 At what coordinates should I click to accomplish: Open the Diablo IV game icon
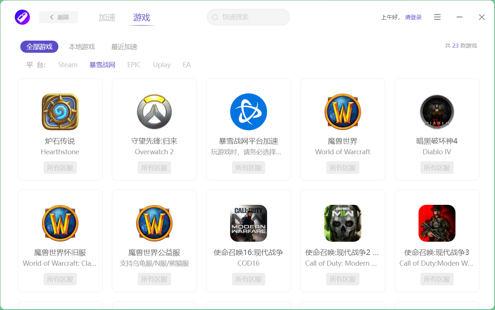tap(437, 112)
